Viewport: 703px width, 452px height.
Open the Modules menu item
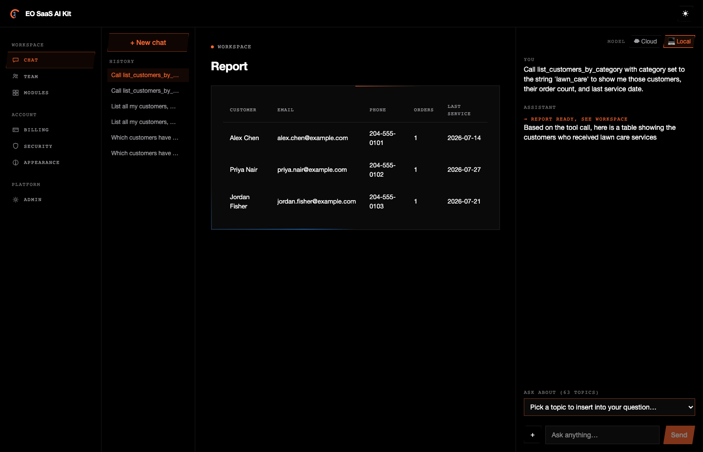tap(51, 93)
